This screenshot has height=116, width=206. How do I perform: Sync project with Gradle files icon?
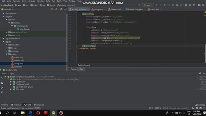(x=186, y=5)
